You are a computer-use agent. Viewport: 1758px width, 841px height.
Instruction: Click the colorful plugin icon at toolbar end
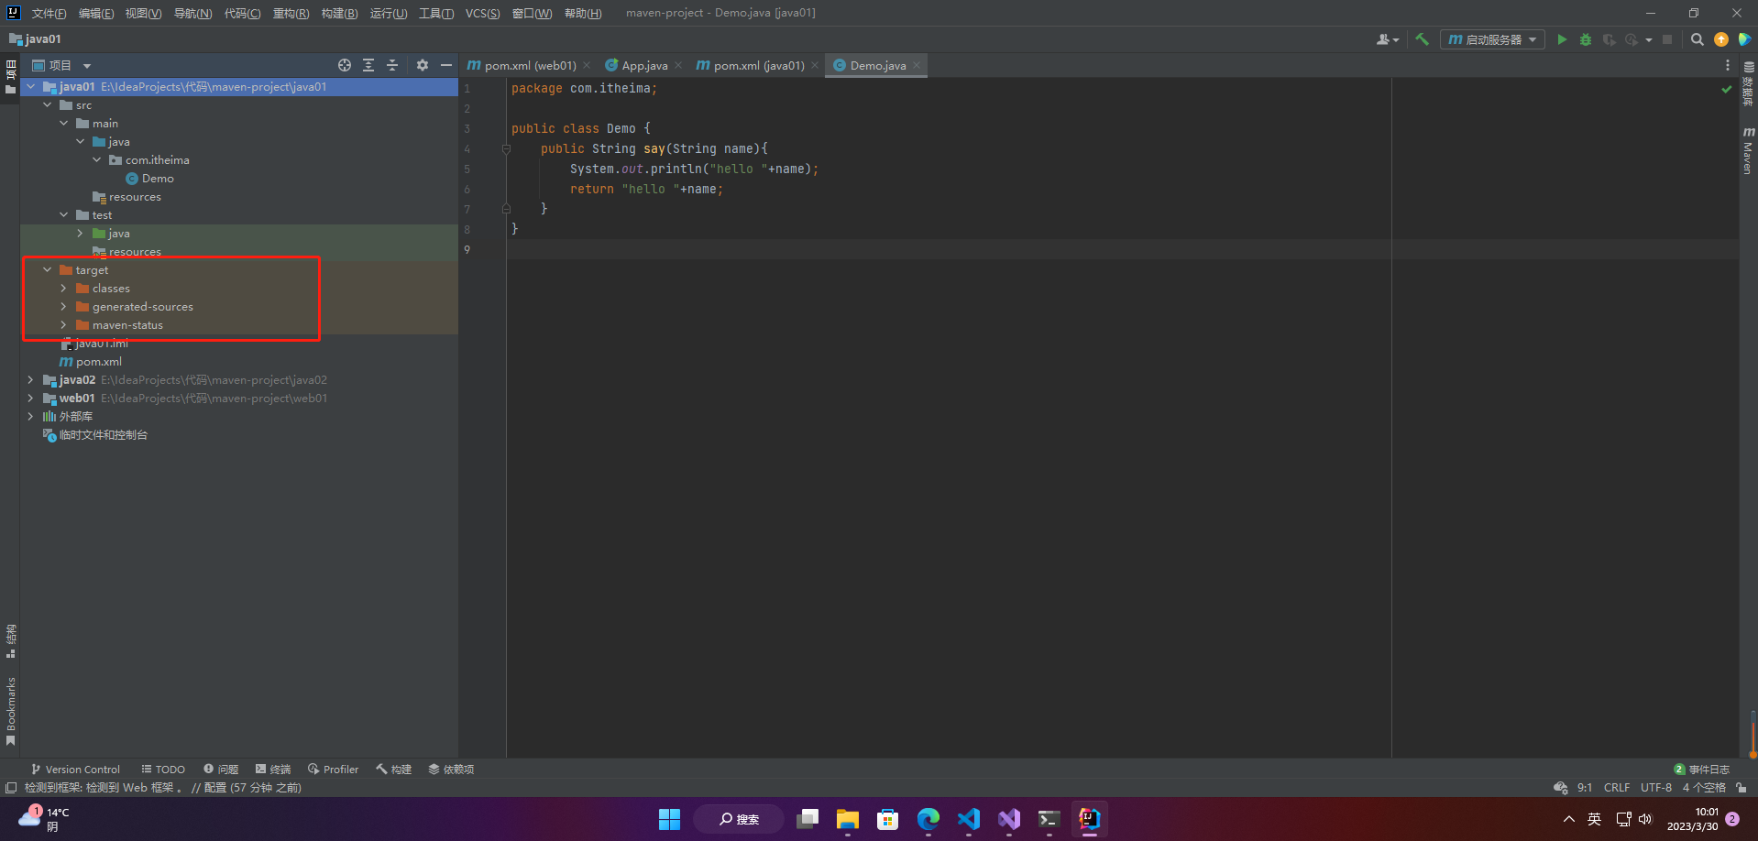(x=1744, y=39)
